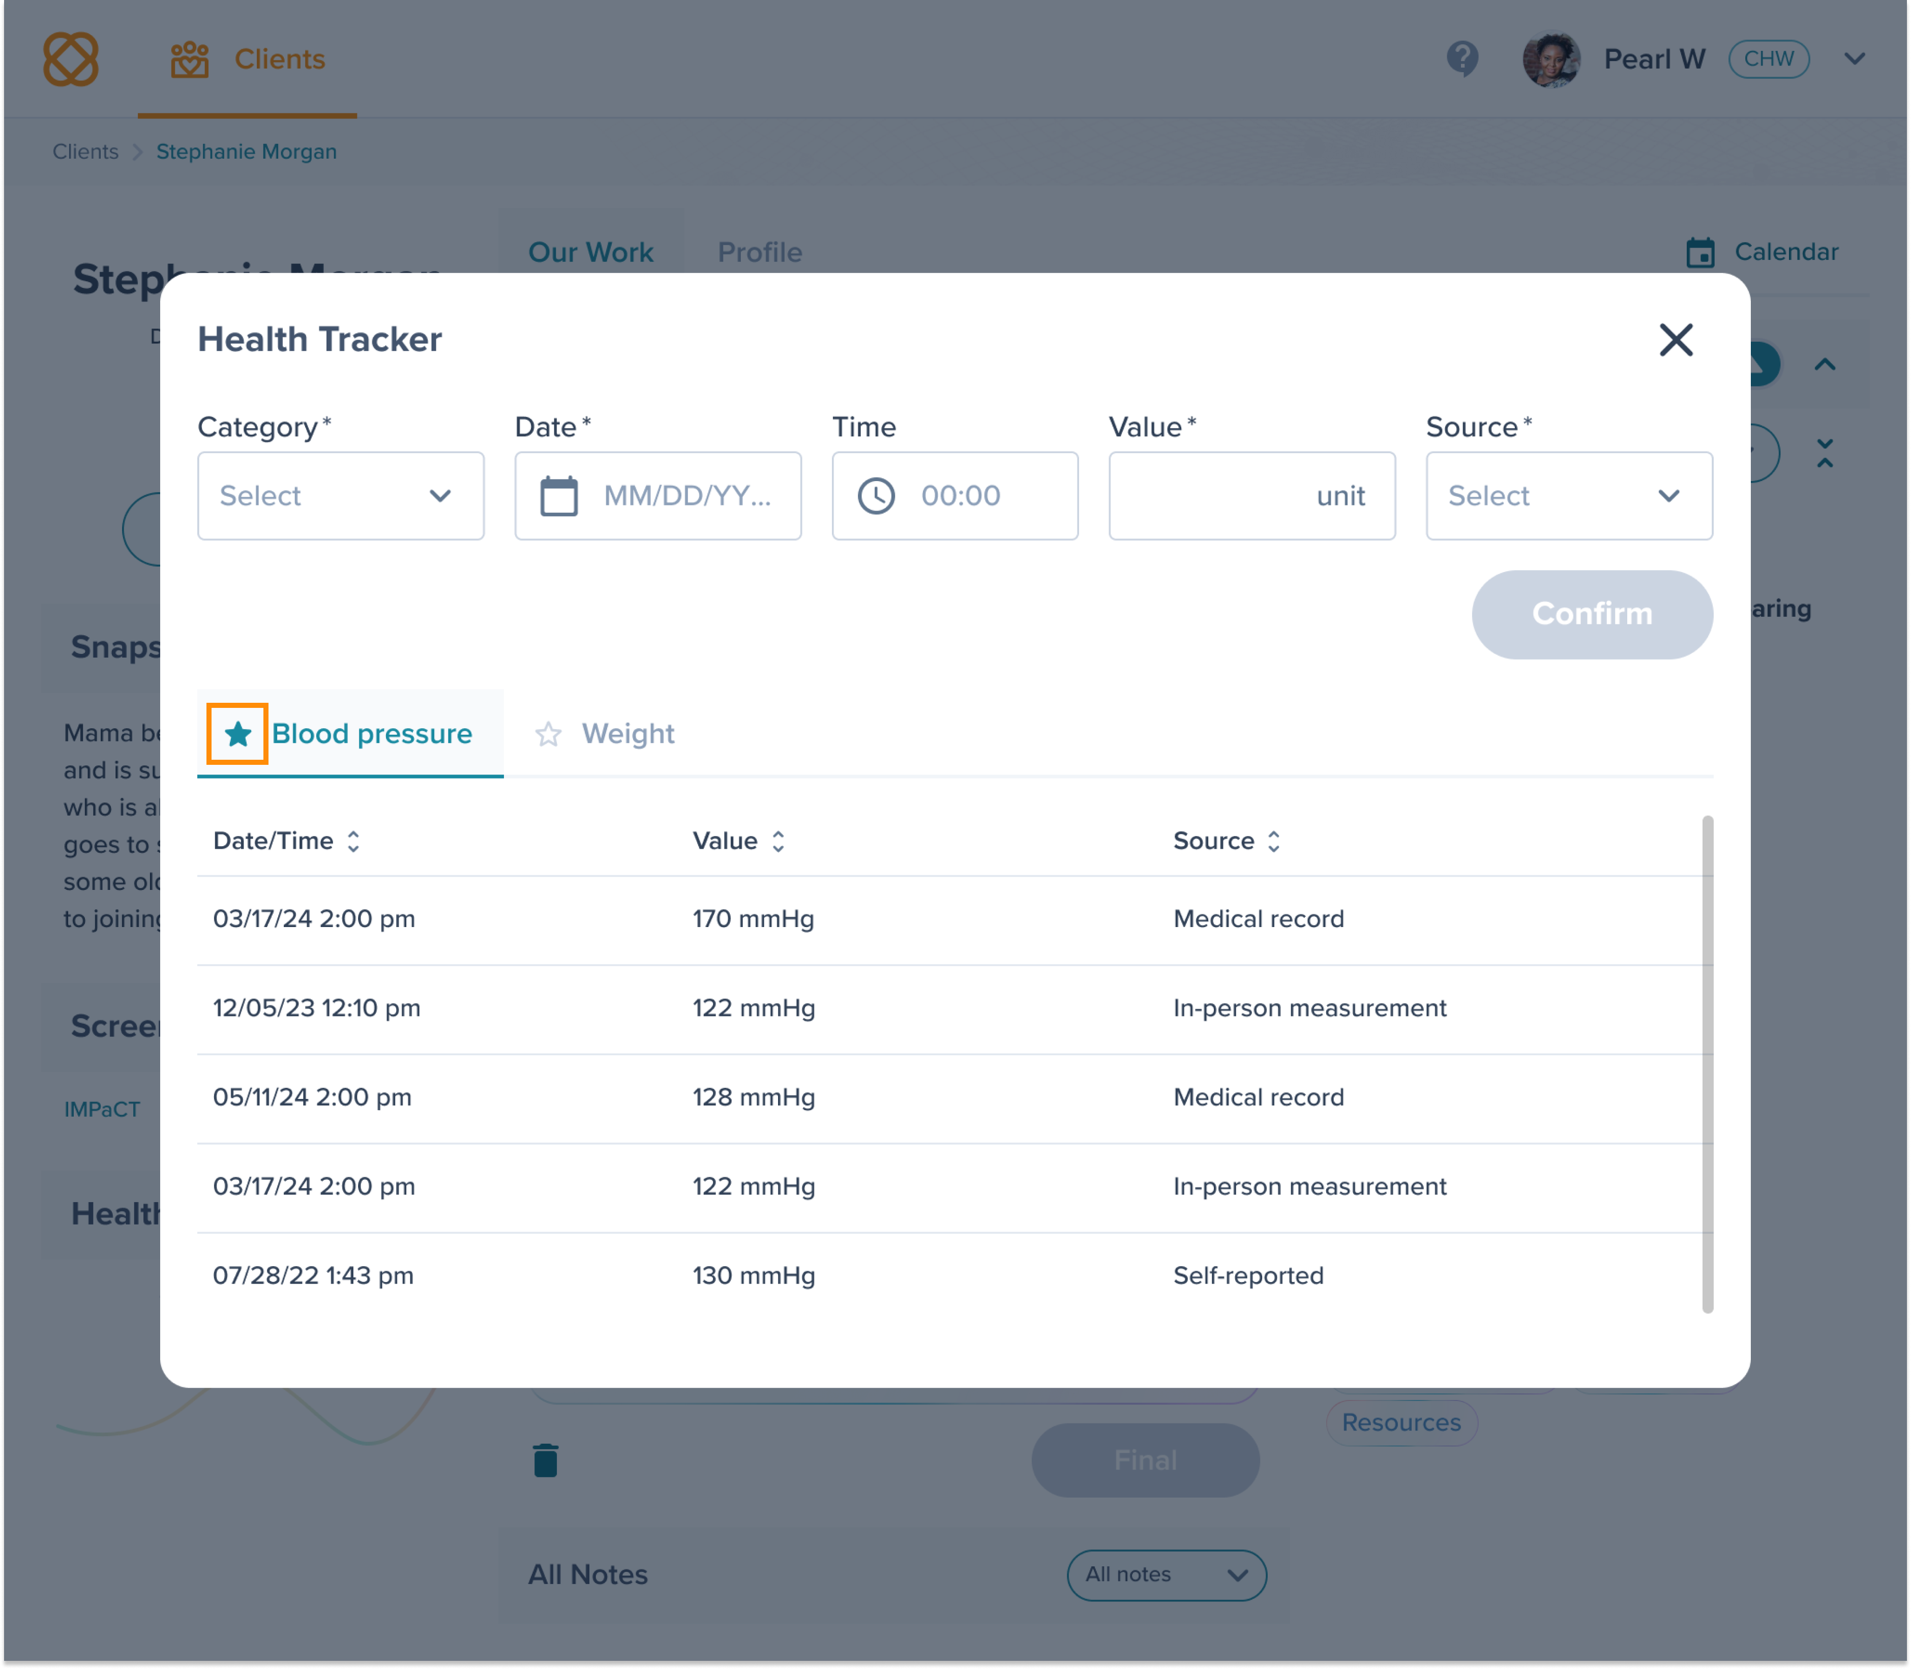Click the health records table scrollbar
Image resolution: width=1911 pixels, height=1669 pixels.
[x=1707, y=1064]
